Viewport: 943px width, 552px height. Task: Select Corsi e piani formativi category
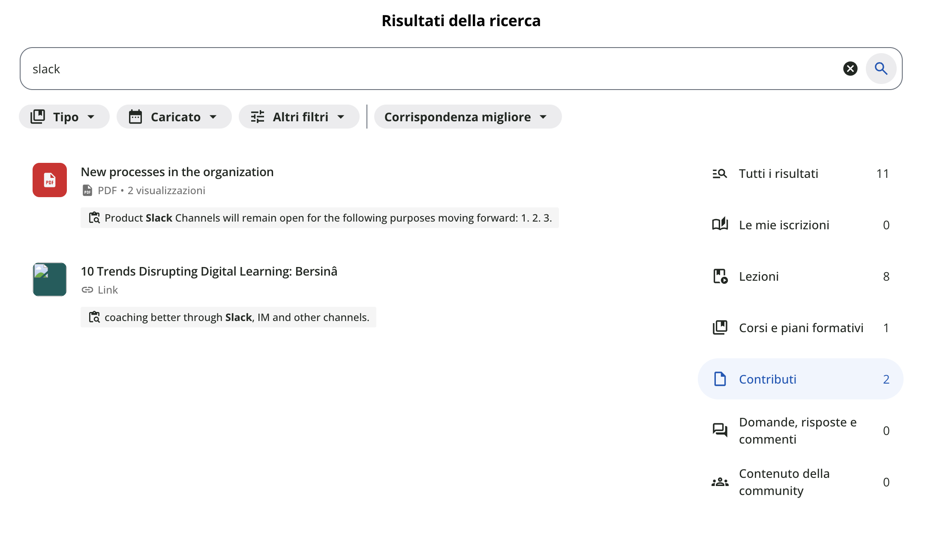pyautogui.click(x=801, y=327)
